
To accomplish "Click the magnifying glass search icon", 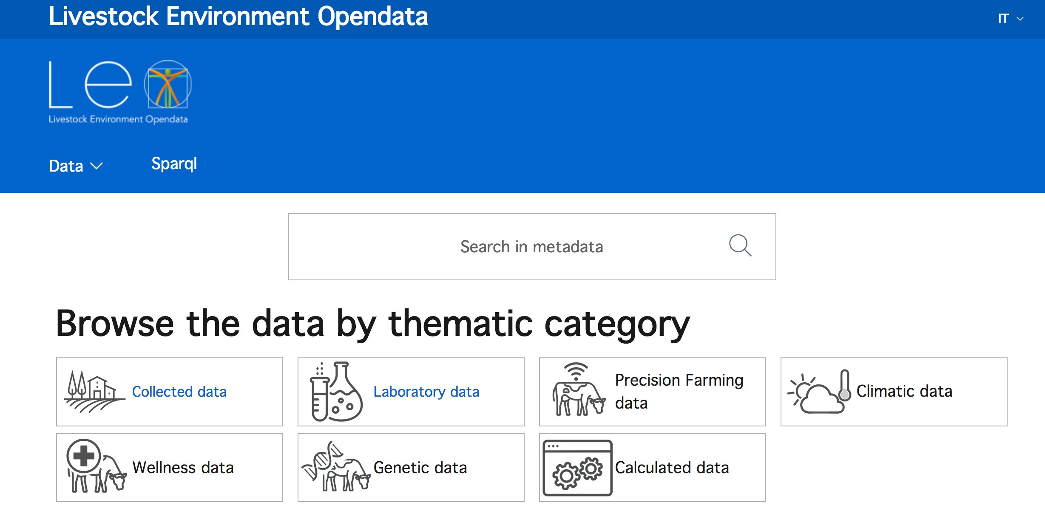I will click(x=740, y=246).
